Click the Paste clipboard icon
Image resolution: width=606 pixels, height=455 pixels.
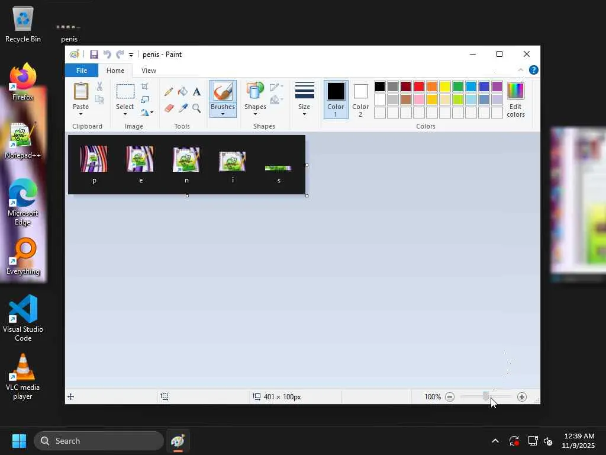[x=80, y=92]
